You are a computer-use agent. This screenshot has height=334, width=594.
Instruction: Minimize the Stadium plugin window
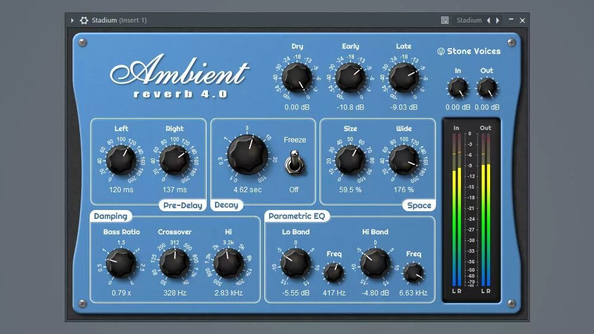(x=511, y=20)
